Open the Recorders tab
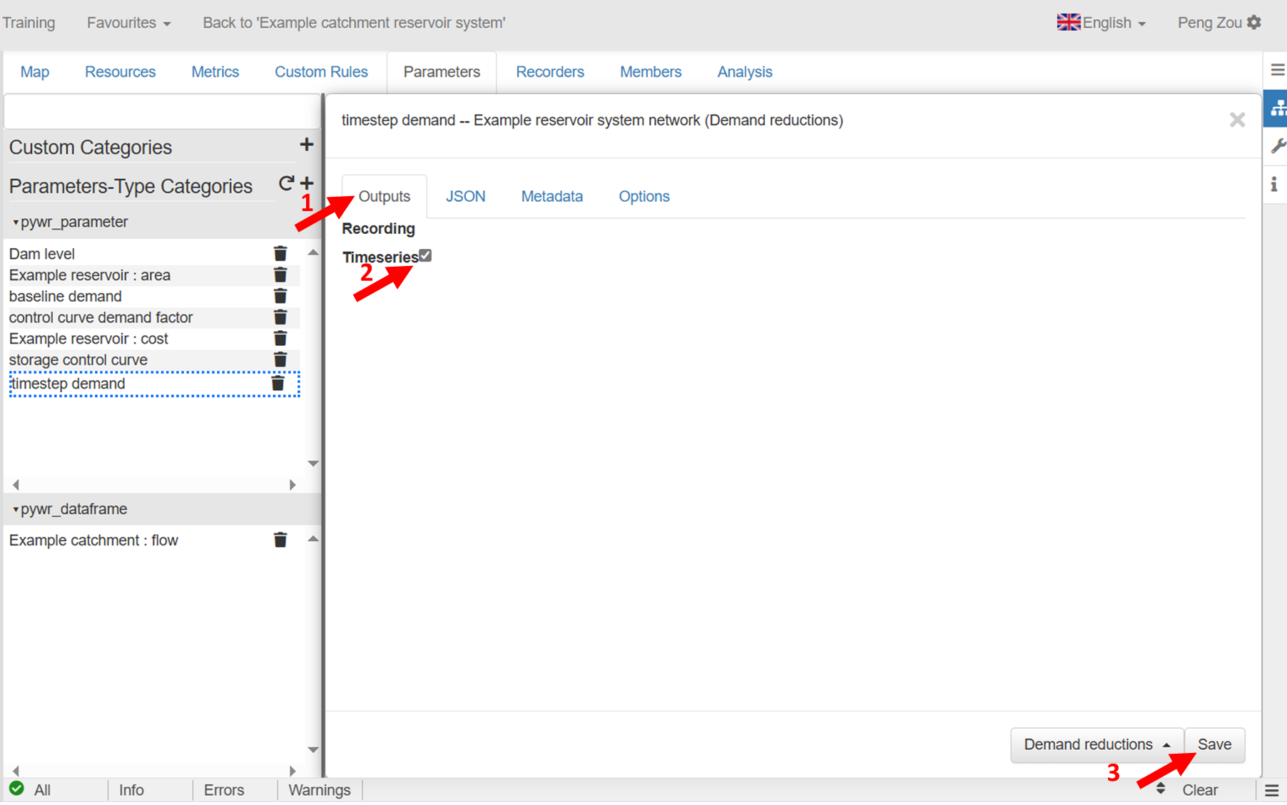 549,72
